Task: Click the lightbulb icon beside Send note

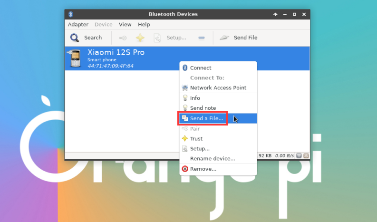Action: pyautogui.click(x=185, y=108)
